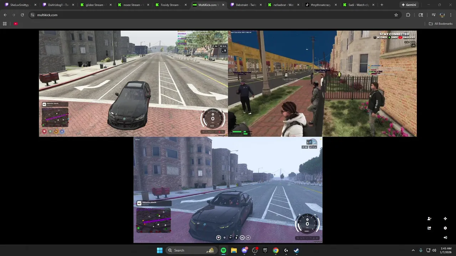Switch to the #mythroatcrazy TikTok tab
Viewport: 456px width, 256px height.
pyautogui.click(x=322, y=5)
